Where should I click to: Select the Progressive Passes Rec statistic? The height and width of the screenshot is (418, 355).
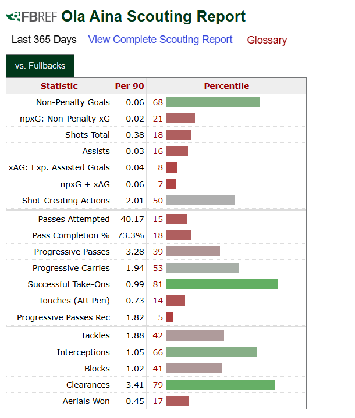(63, 317)
